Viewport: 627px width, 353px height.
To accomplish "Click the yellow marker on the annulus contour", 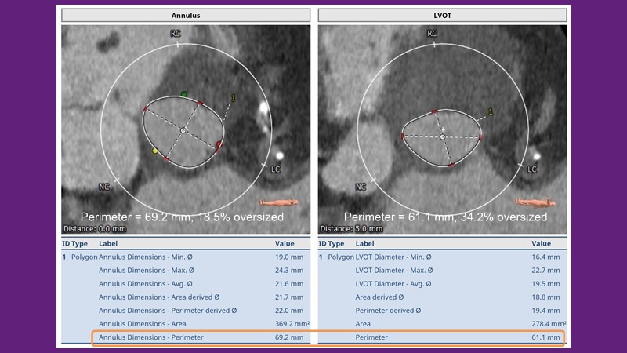I will (155, 151).
